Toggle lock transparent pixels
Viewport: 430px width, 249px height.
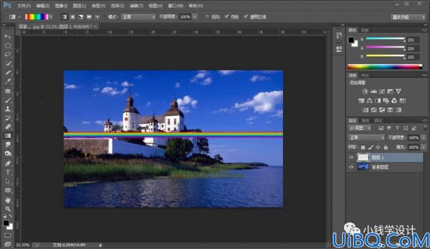pyautogui.click(x=363, y=148)
